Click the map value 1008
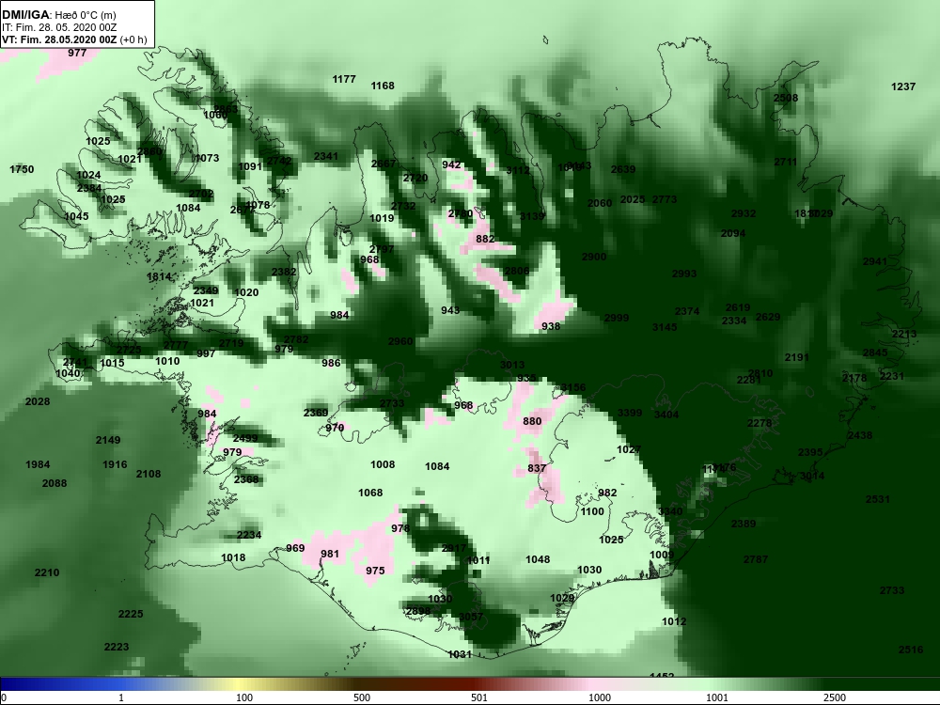The image size is (940, 705). [383, 464]
